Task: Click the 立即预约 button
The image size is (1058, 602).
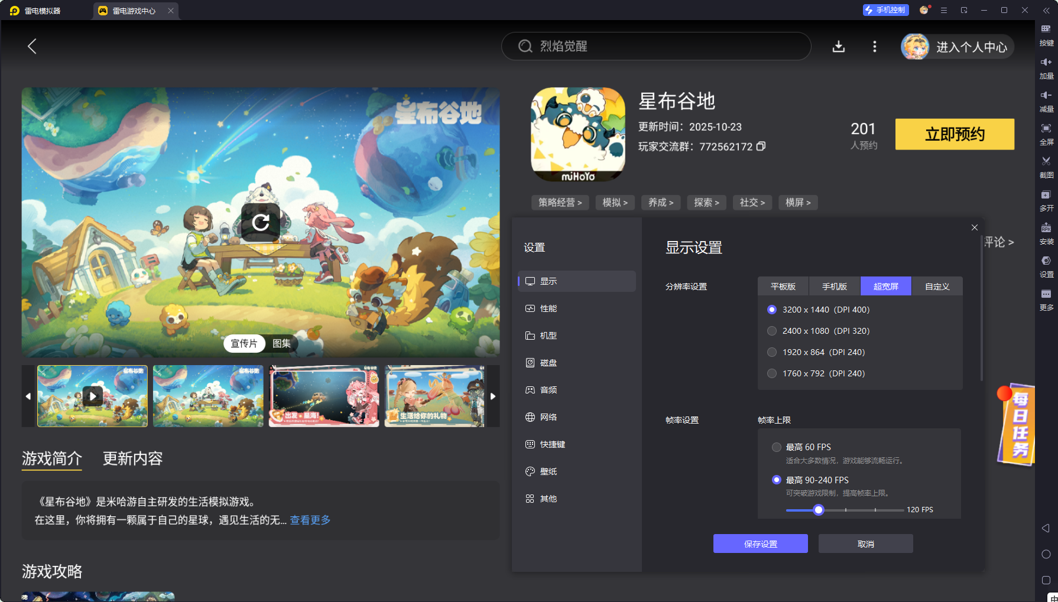Action: point(955,134)
